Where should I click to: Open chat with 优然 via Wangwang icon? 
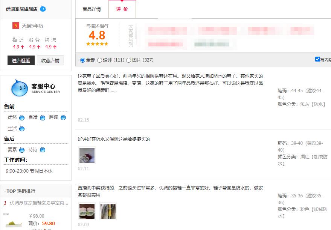click(22, 117)
